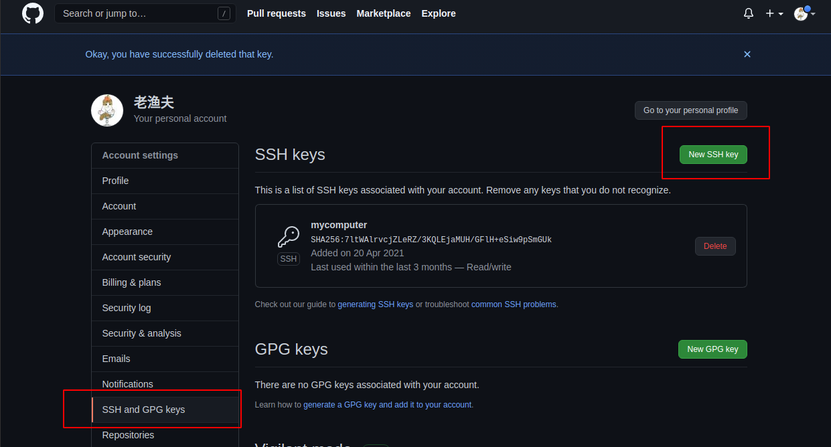The image size is (831, 447).
Task: Focus the Search or jump to field
Action: pyautogui.click(x=145, y=13)
